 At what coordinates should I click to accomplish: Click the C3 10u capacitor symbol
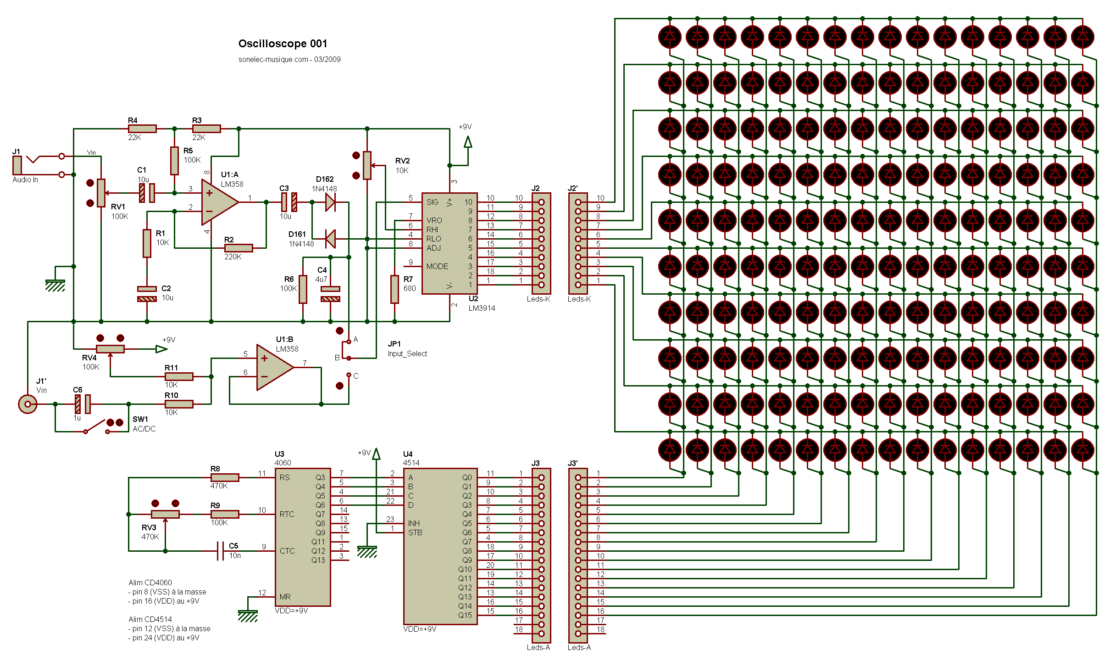[289, 202]
